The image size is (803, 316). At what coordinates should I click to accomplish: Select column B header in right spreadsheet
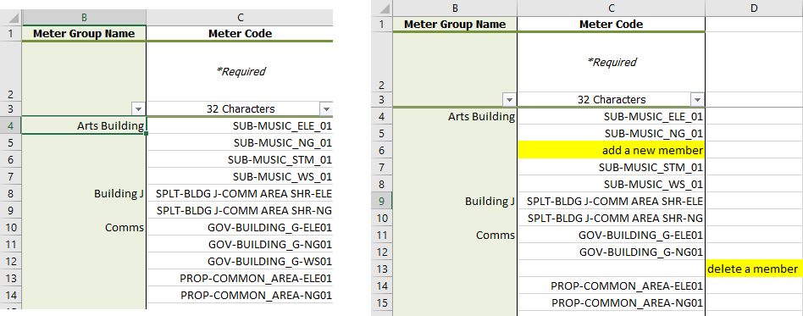pos(455,8)
